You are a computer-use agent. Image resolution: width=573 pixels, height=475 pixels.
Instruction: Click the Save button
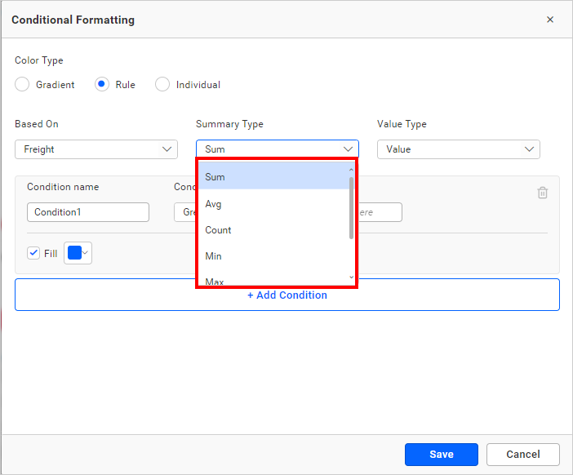coord(442,455)
